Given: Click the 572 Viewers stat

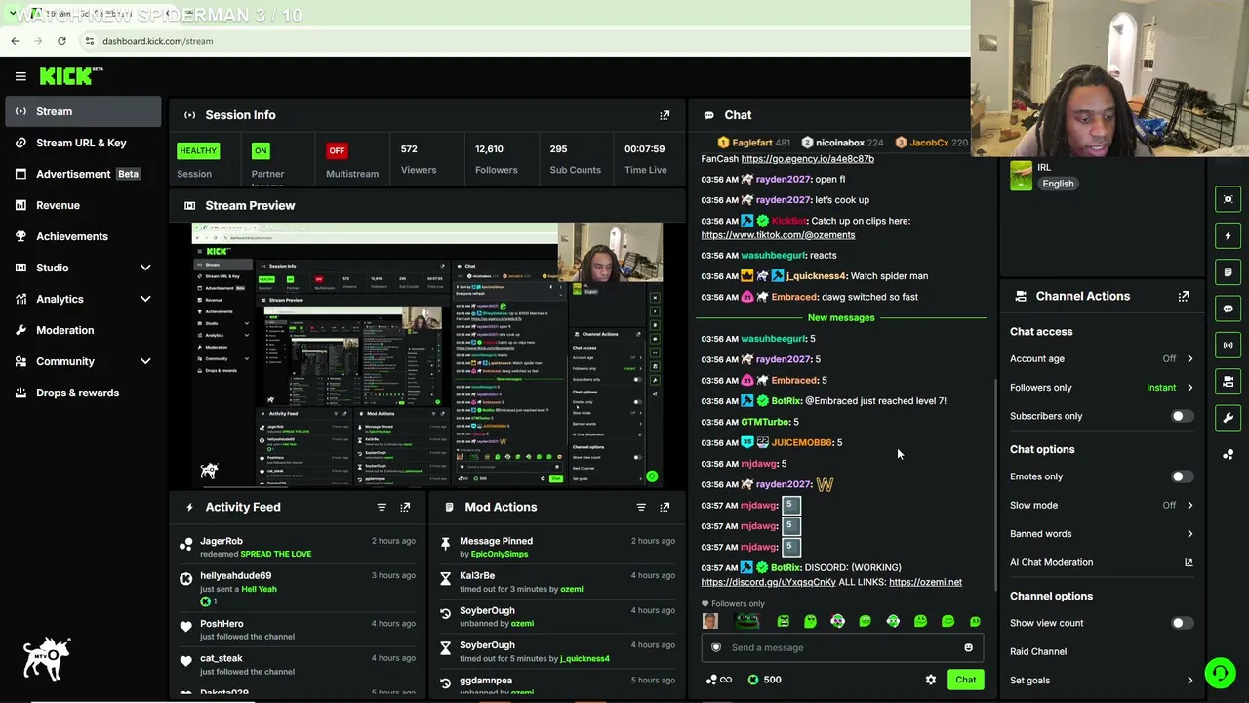Looking at the screenshot, I should [x=418, y=159].
